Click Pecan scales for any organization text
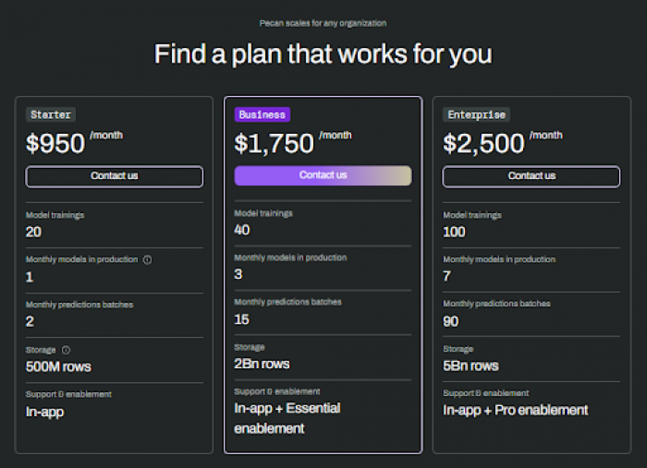The width and height of the screenshot is (647, 468). tap(323, 23)
